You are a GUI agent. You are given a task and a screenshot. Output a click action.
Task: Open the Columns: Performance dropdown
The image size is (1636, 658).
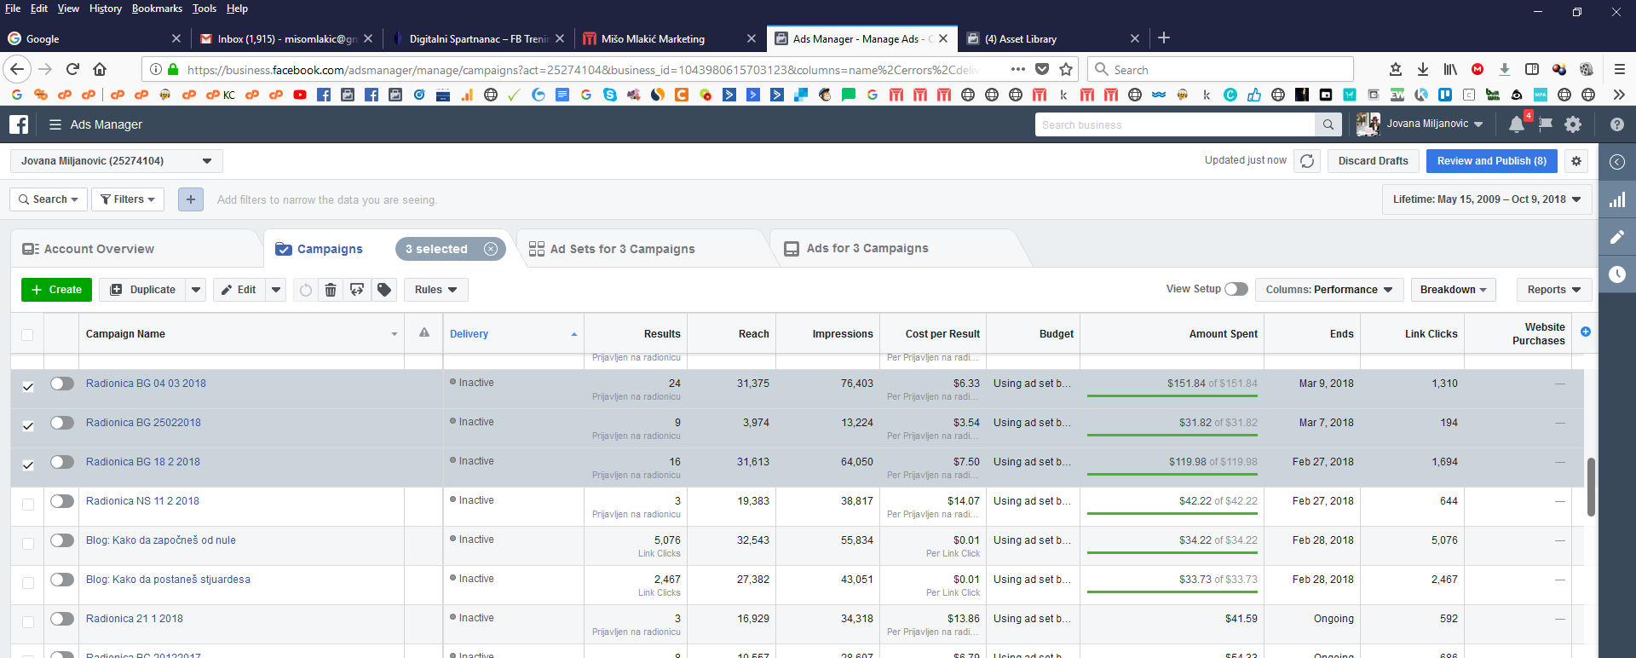(x=1329, y=290)
